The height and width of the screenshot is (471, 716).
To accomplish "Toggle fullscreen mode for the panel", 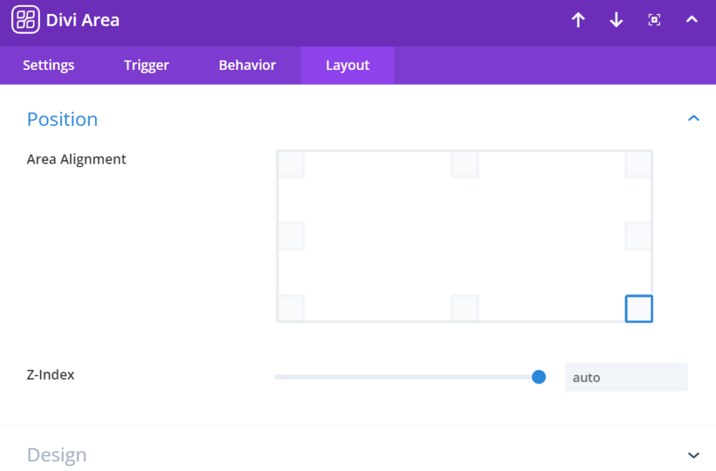I will point(654,20).
